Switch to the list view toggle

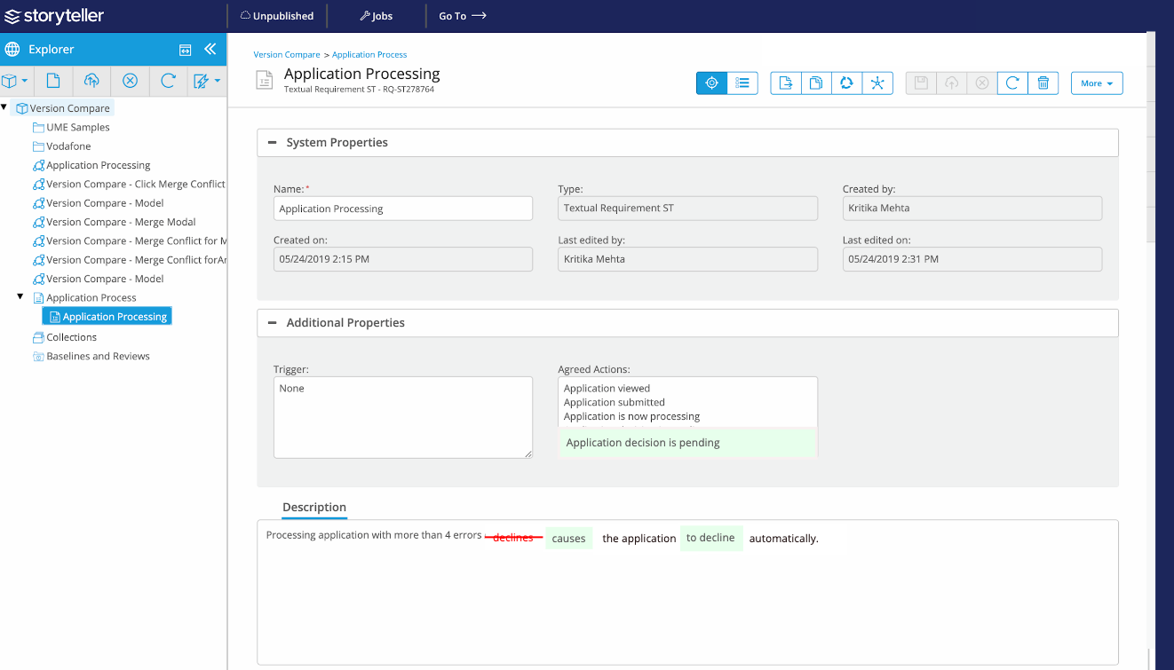coord(742,83)
